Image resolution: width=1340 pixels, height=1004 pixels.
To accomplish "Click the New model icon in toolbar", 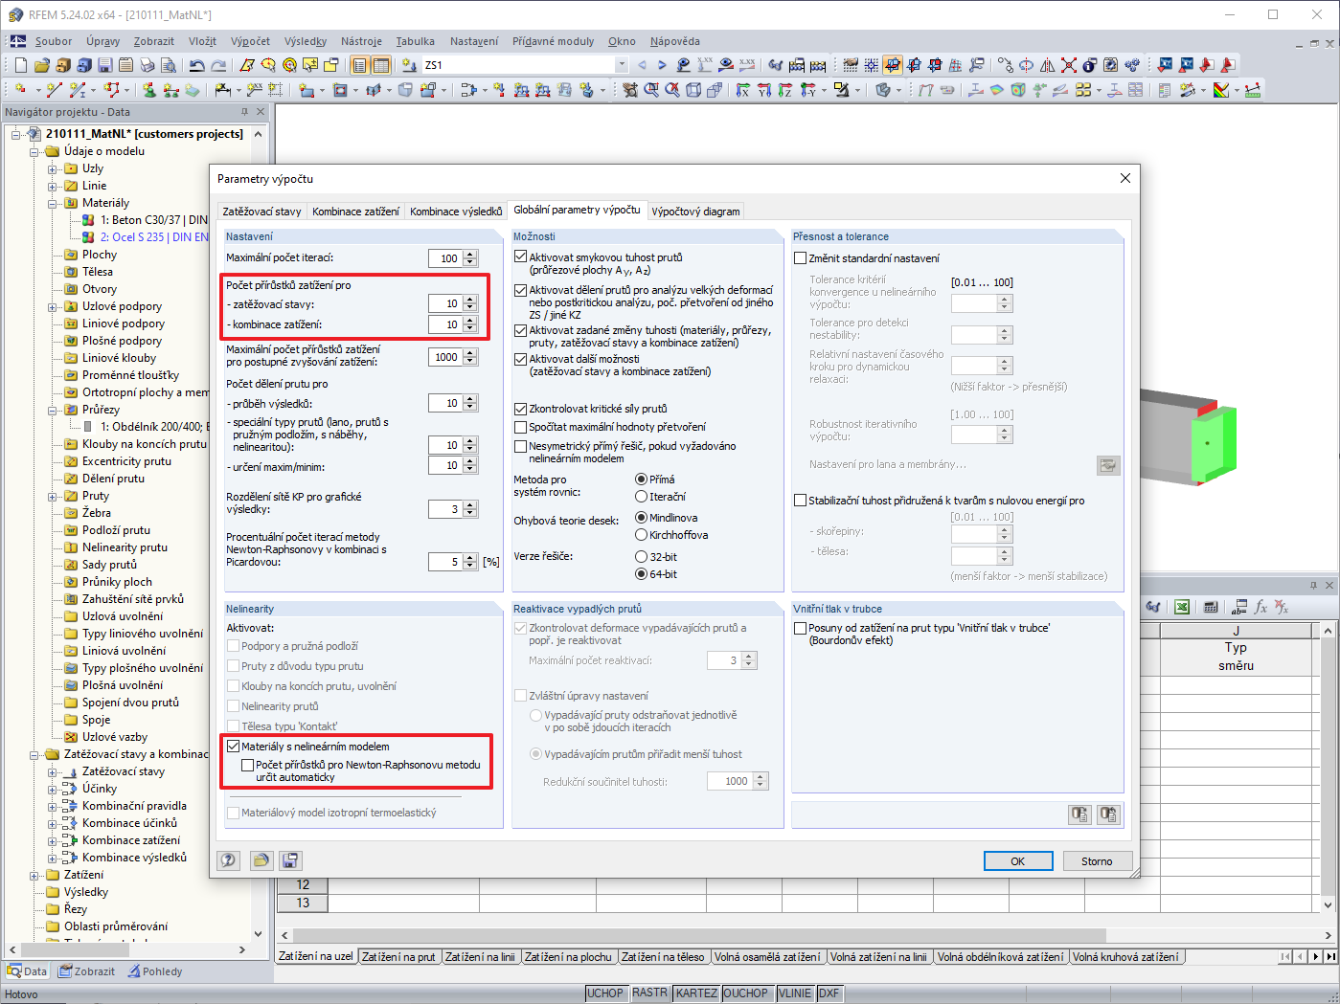I will point(20,65).
